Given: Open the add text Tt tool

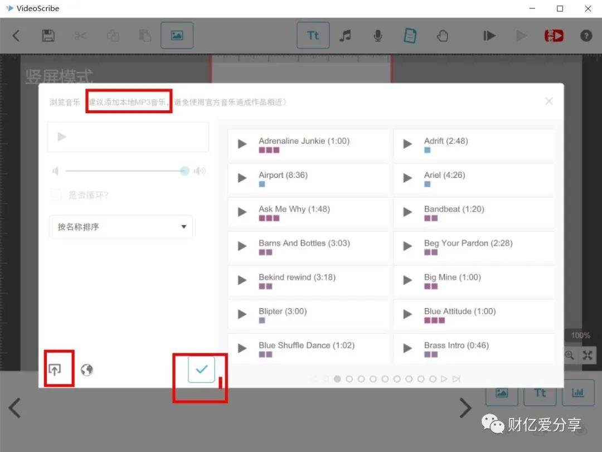Looking at the screenshot, I should 313,36.
